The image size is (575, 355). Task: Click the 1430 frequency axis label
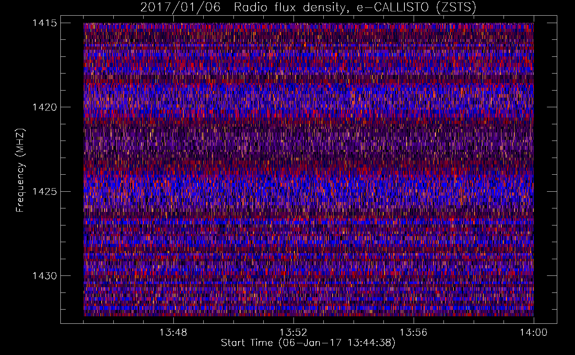coord(44,276)
